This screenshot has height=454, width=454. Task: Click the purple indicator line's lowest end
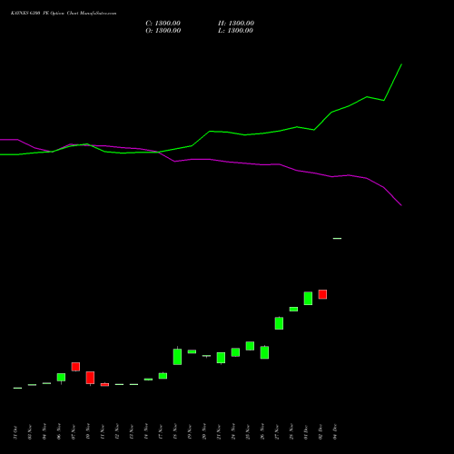401,205
